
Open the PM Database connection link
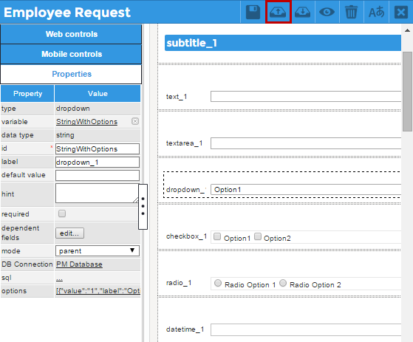click(79, 264)
